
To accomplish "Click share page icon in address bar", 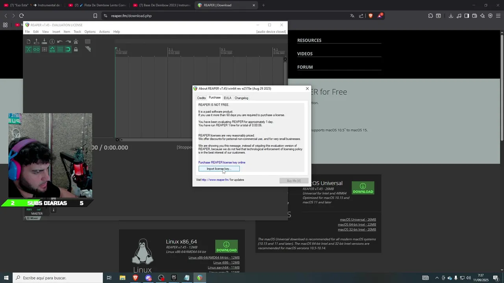I will coord(361,16).
